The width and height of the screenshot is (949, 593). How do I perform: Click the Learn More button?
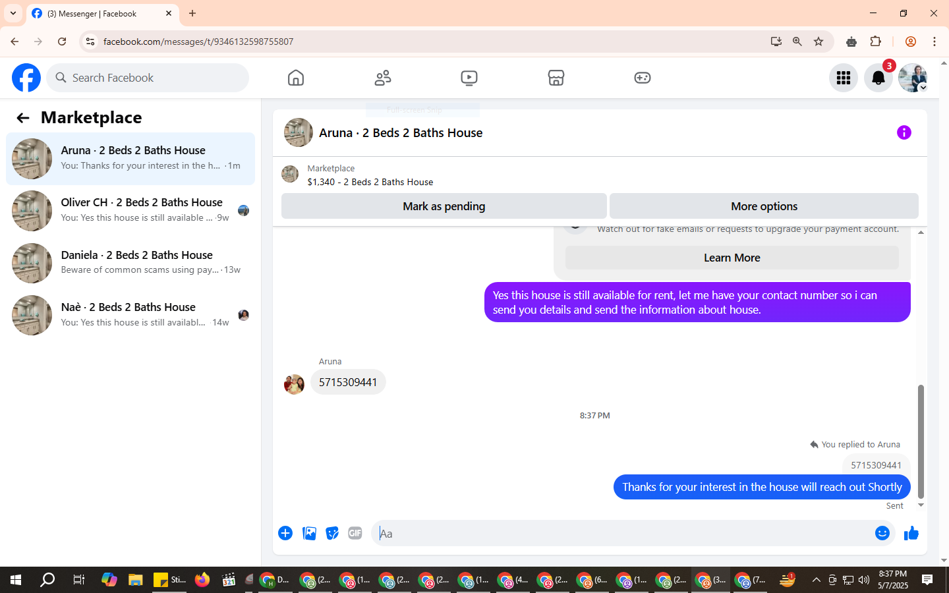732,258
